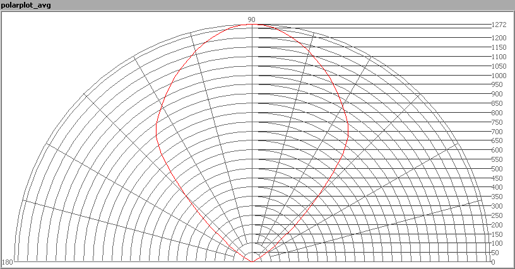Select the 700 scale value label
The height and width of the screenshot is (269, 515).
click(497, 132)
